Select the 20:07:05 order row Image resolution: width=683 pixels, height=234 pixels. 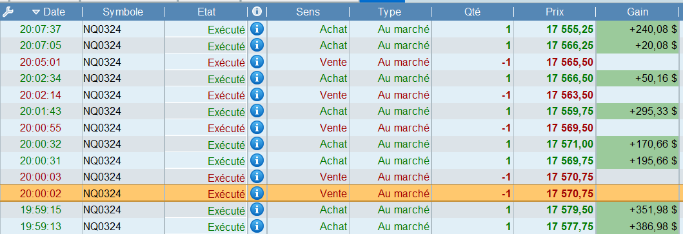[x=340, y=45]
